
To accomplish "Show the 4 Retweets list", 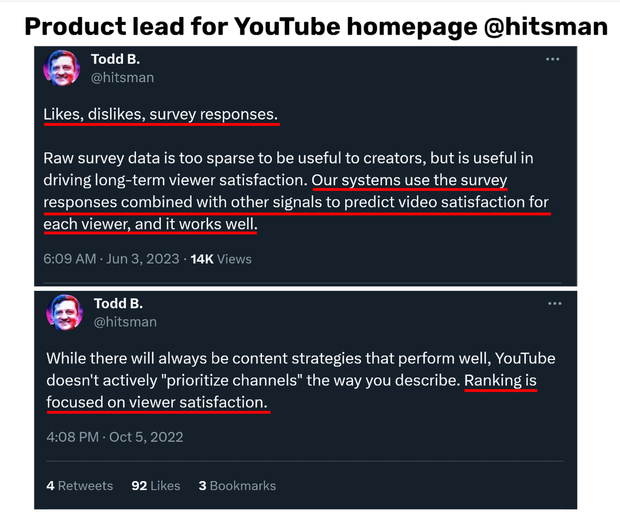I will coord(80,486).
